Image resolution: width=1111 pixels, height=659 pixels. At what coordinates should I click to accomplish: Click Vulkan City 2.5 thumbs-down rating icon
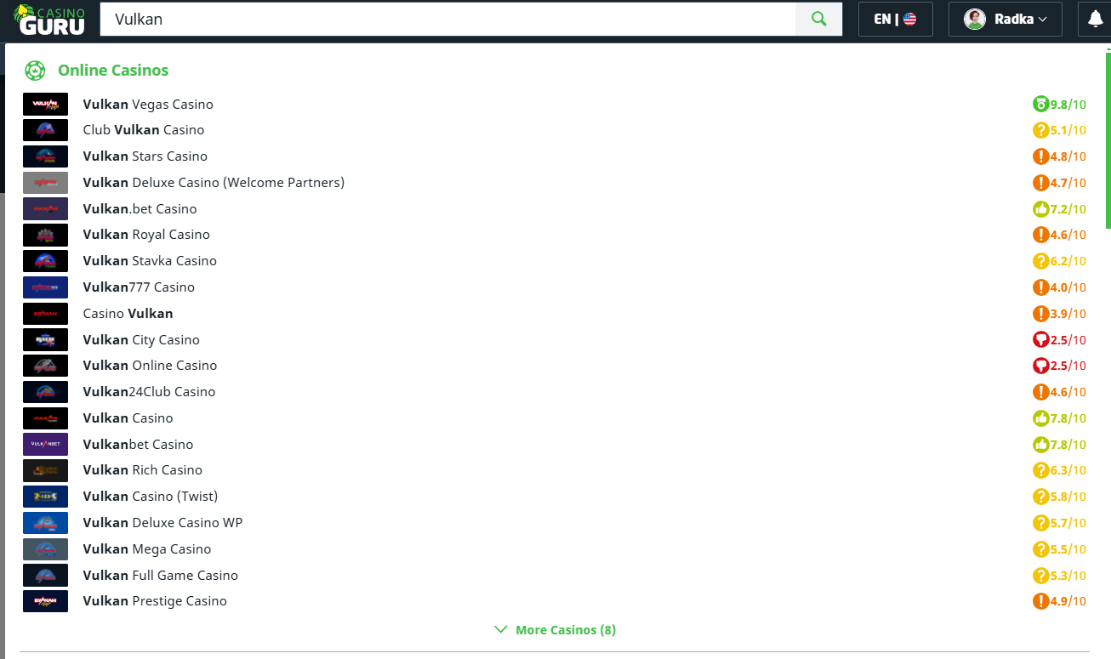tap(1040, 340)
